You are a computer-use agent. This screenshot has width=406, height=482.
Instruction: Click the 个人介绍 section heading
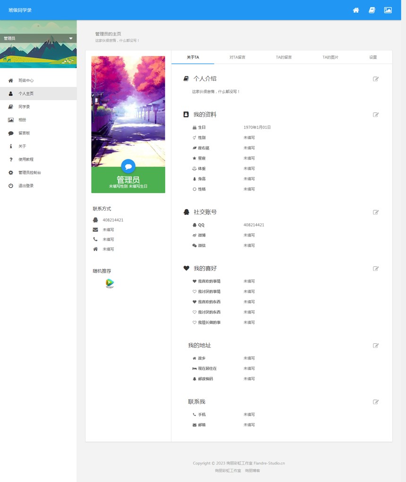click(x=205, y=79)
